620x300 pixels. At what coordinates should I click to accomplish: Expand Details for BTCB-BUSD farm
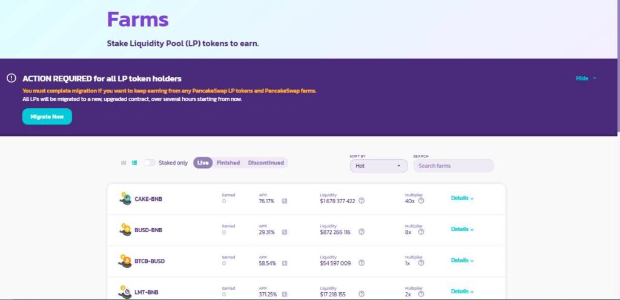coord(462,261)
